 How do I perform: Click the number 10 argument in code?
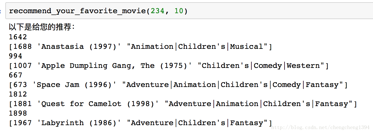tap(179, 11)
